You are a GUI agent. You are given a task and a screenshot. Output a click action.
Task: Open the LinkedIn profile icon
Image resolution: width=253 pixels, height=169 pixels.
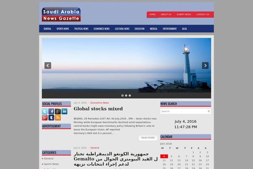pyautogui.click(x=65, y=111)
